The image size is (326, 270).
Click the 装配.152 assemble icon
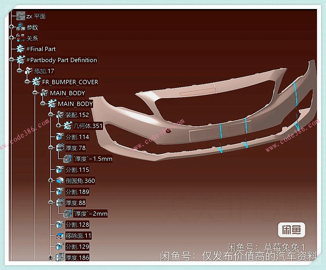[x=60, y=115]
